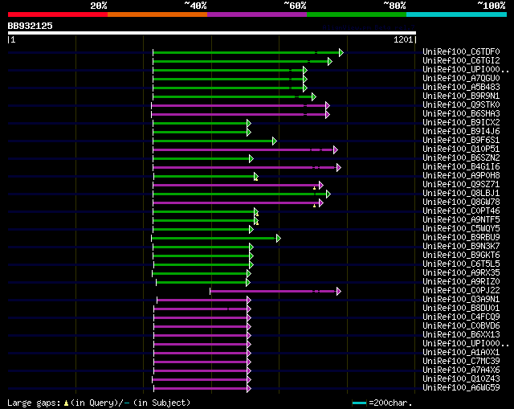
Task: Click the green alignment bar of B9ICX2
Action: click(x=200, y=123)
